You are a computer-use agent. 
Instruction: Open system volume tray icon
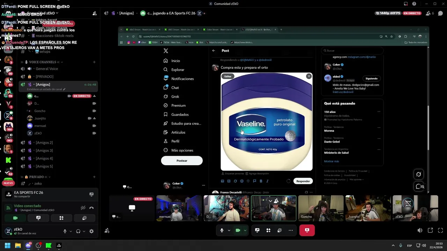point(424,245)
